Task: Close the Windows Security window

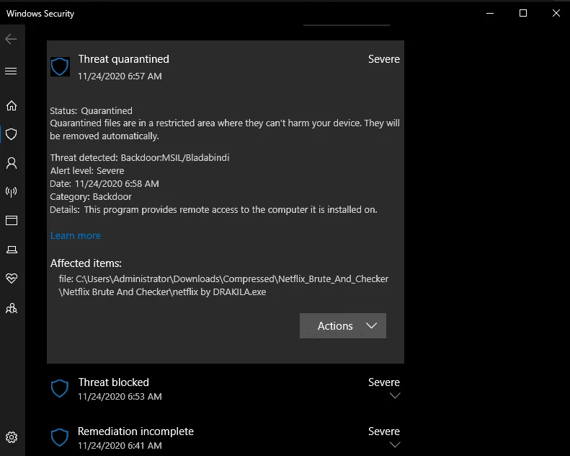Action: pyautogui.click(x=556, y=13)
